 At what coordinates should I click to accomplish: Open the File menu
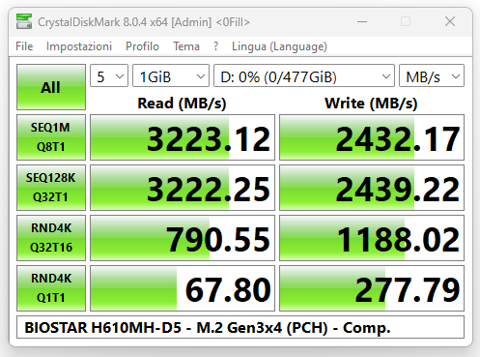tap(24, 46)
